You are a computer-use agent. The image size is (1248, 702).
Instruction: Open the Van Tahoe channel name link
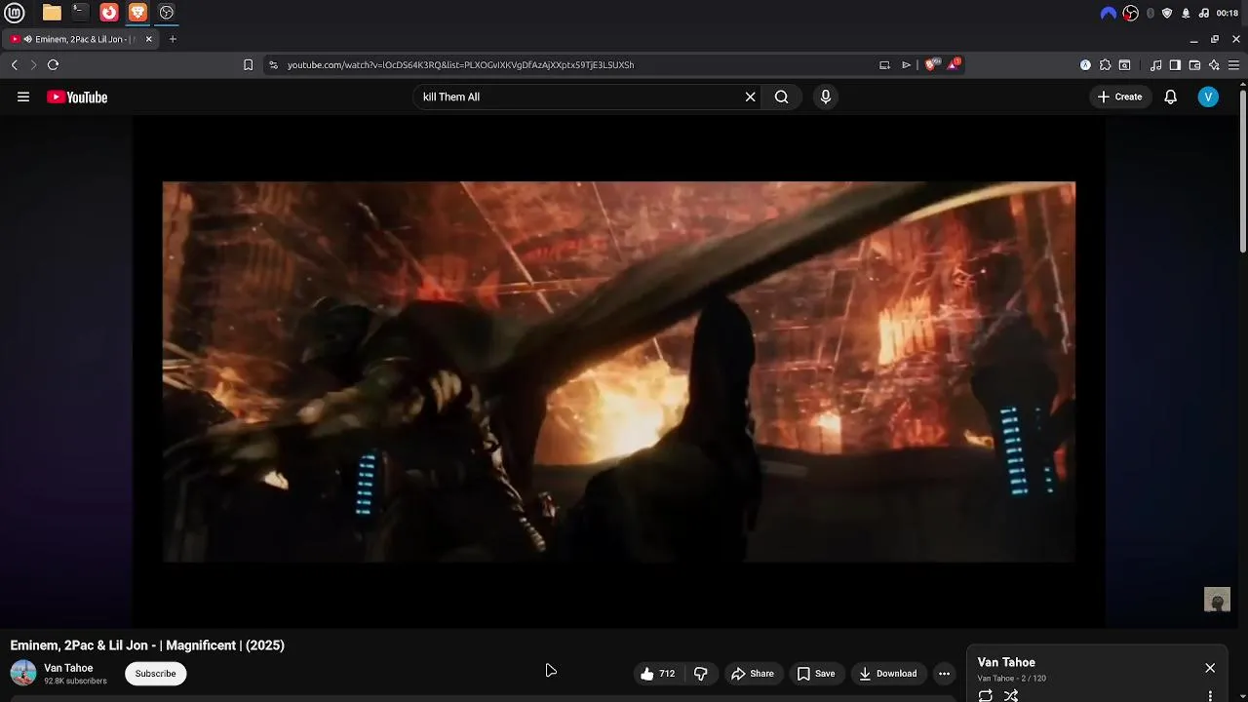coord(68,668)
